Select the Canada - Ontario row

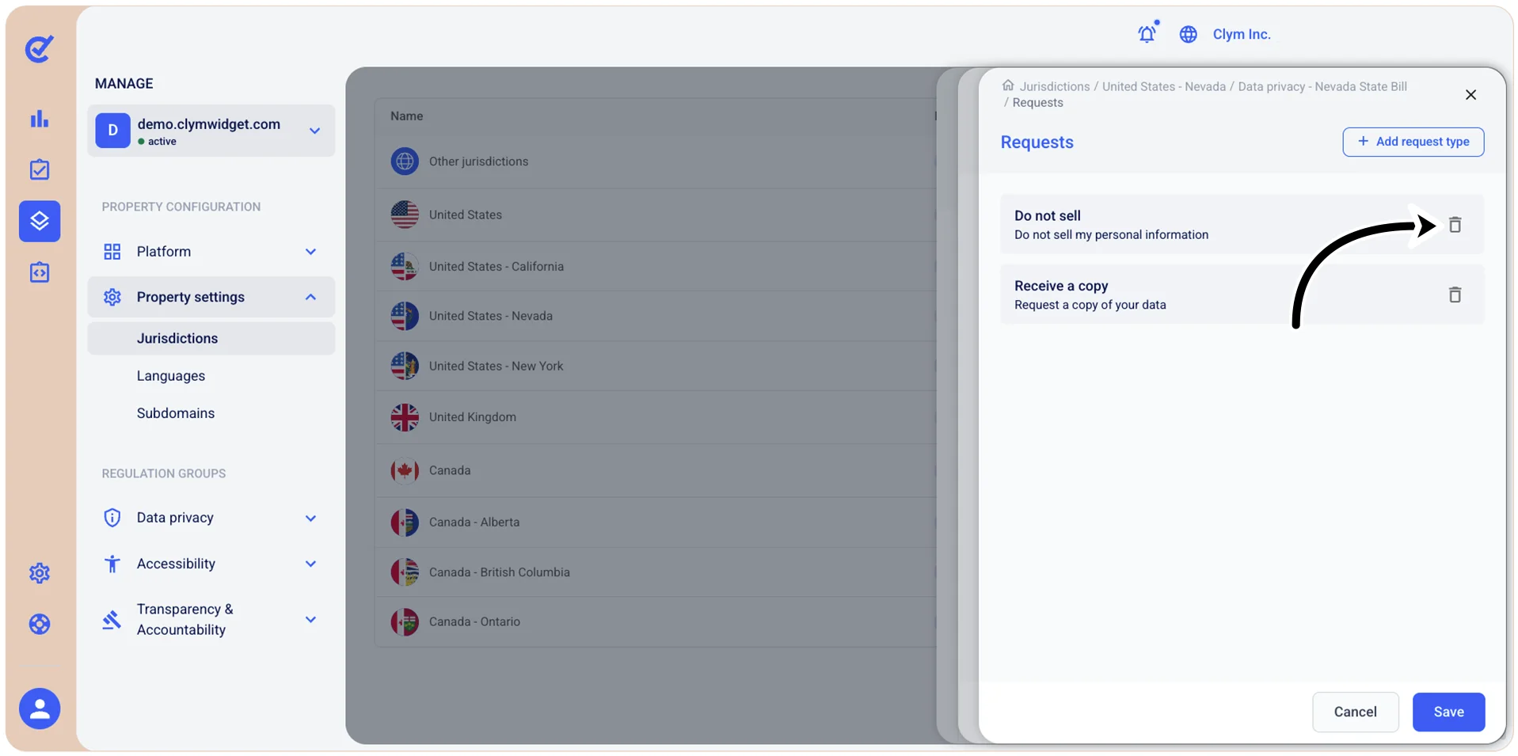tap(656, 622)
